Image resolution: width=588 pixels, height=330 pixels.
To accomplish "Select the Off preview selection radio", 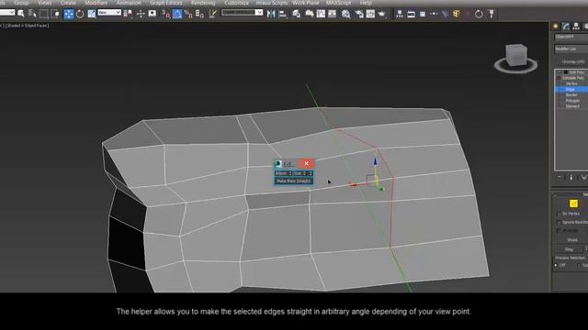I will [556, 265].
